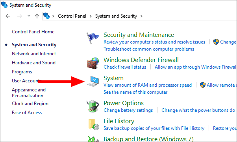Click the Control Panel icon in address bar
237x142 pixels.
coord(46,16)
